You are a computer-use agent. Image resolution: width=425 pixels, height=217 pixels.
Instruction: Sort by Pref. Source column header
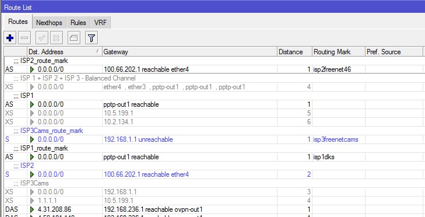(x=394, y=51)
